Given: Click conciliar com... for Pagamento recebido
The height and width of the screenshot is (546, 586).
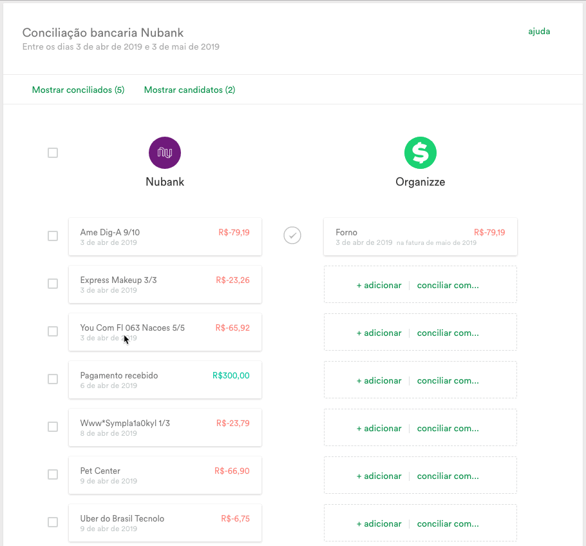Looking at the screenshot, I should pos(448,380).
